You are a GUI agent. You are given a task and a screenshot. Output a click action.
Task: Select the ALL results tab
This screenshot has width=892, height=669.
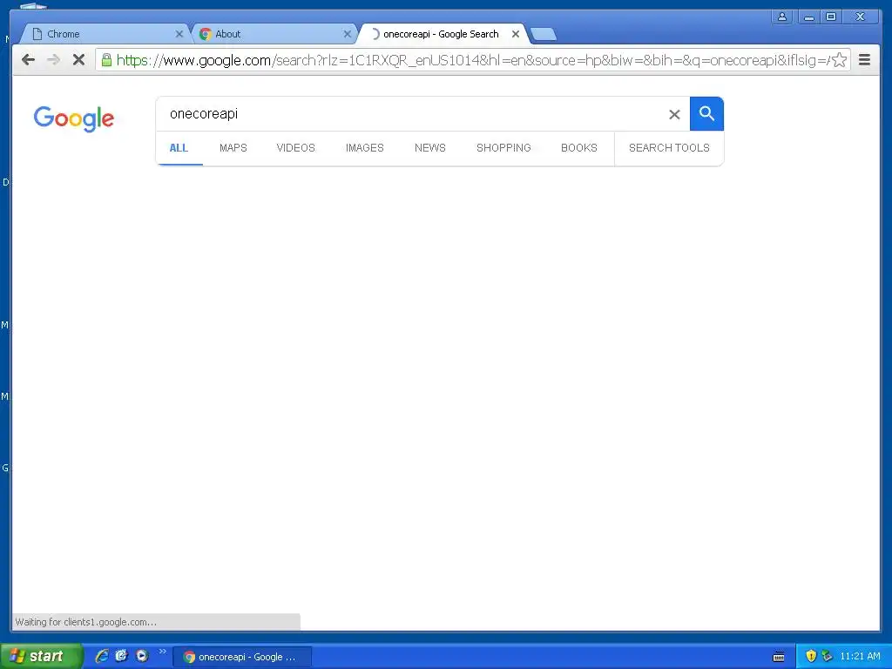pos(179,148)
